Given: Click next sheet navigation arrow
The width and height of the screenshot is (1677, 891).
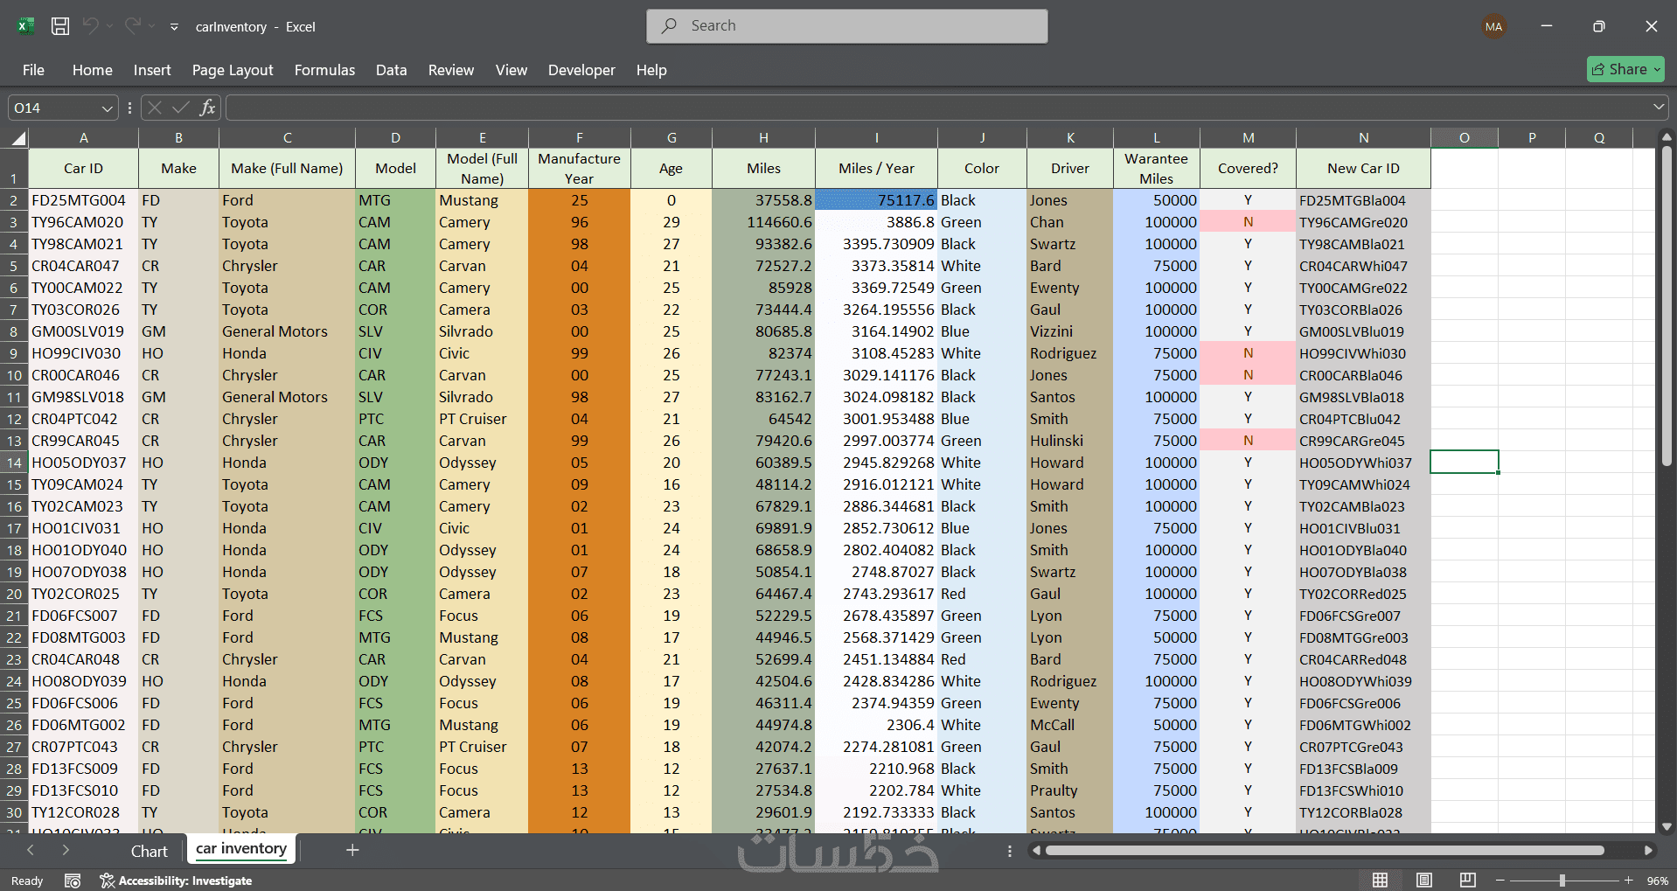Looking at the screenshot, I should click(x=66, y=850).
